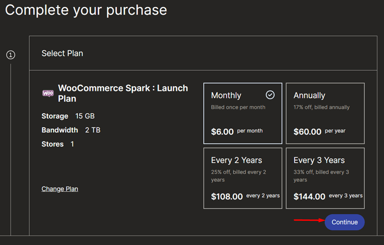
Task: Click the Bandwidth 2 TB value
Action: pyautogui.click(x=92, y=130)
